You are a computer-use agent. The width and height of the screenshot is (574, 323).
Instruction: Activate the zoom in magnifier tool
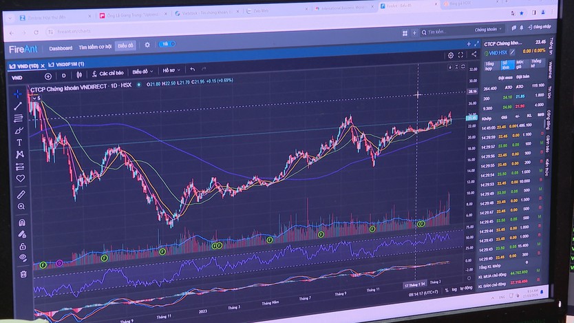21,207
